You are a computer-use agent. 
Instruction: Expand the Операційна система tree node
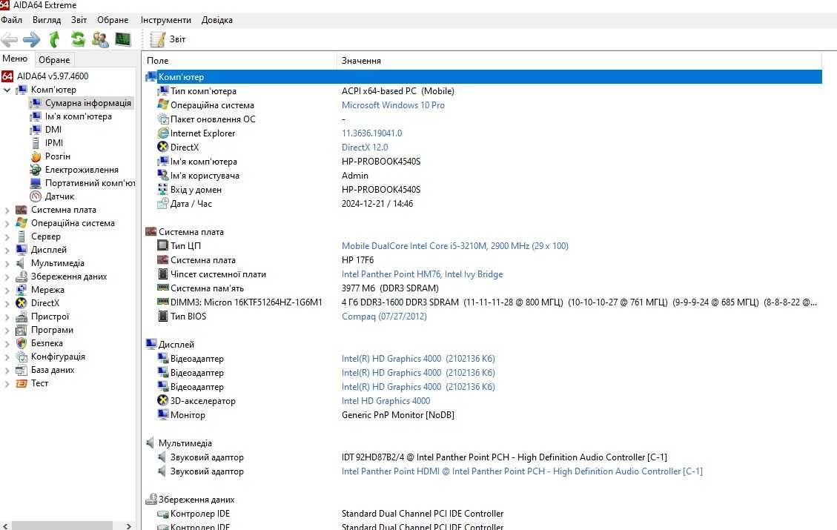coord(7,224)
